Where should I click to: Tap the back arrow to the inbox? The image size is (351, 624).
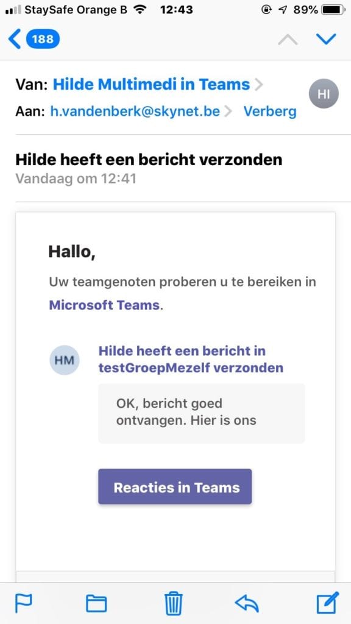[15, 40]
